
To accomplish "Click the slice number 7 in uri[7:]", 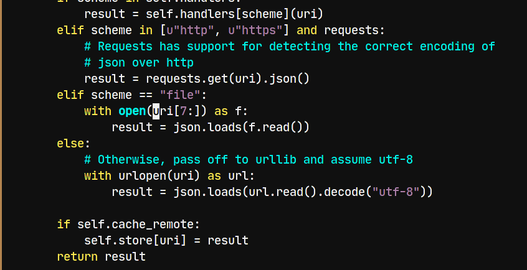I will [x=183, y=111].
